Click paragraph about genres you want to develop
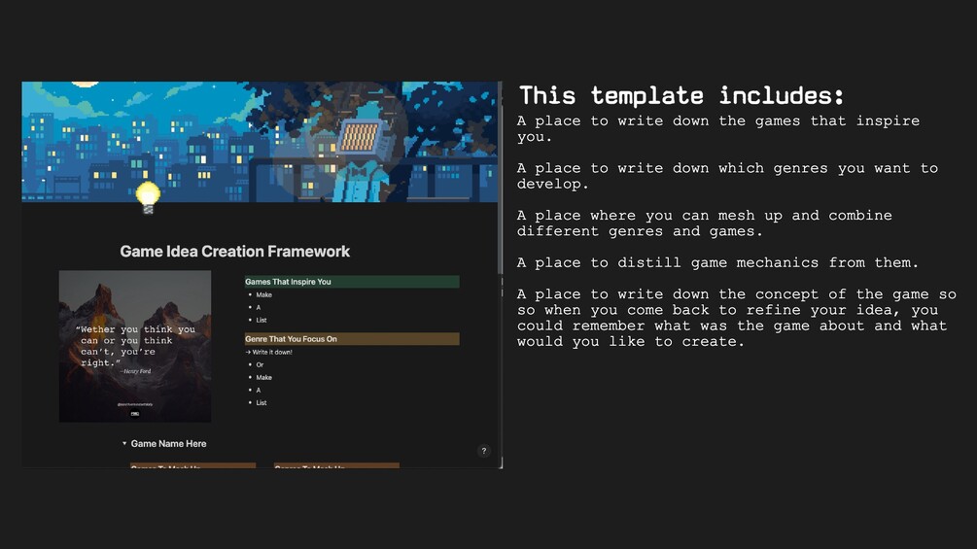Image resolution: width=977 pixels, height=549 pixels. point(728,176)
